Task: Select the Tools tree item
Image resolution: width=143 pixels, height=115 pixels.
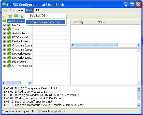Action: click(16, 29)
